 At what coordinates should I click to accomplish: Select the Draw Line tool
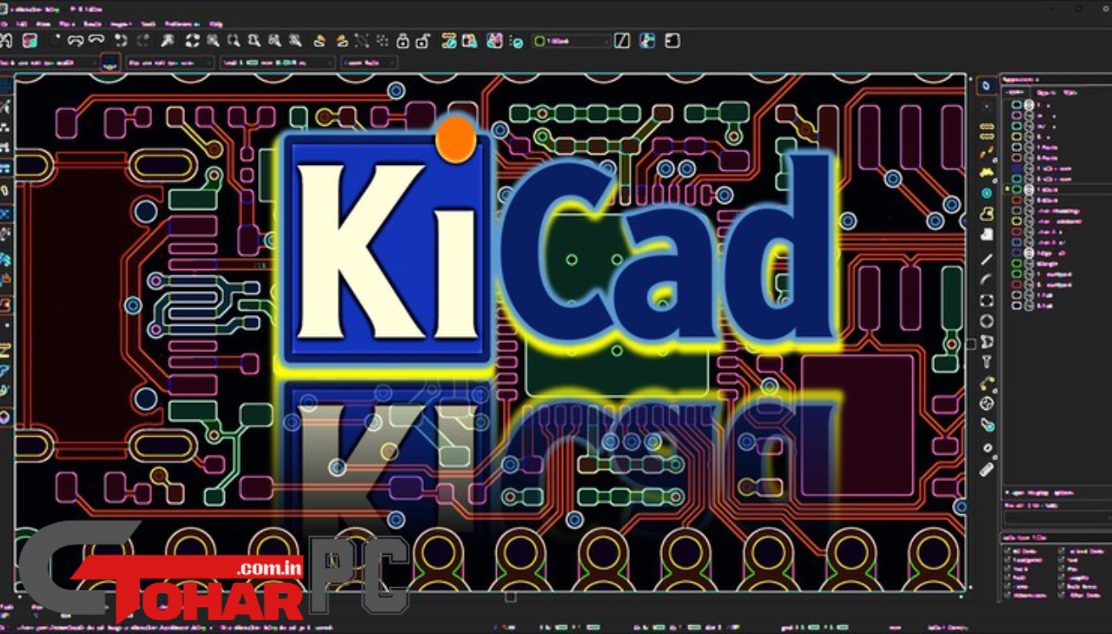pos(986,259)
